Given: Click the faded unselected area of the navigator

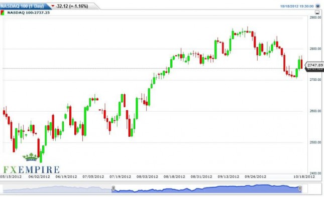Looking at the screenshot, I should (x=57, y=189).
